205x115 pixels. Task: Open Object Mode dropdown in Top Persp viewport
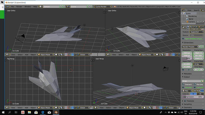point(45,108)
